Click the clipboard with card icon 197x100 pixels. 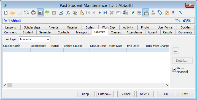click(x=139, y=13)
